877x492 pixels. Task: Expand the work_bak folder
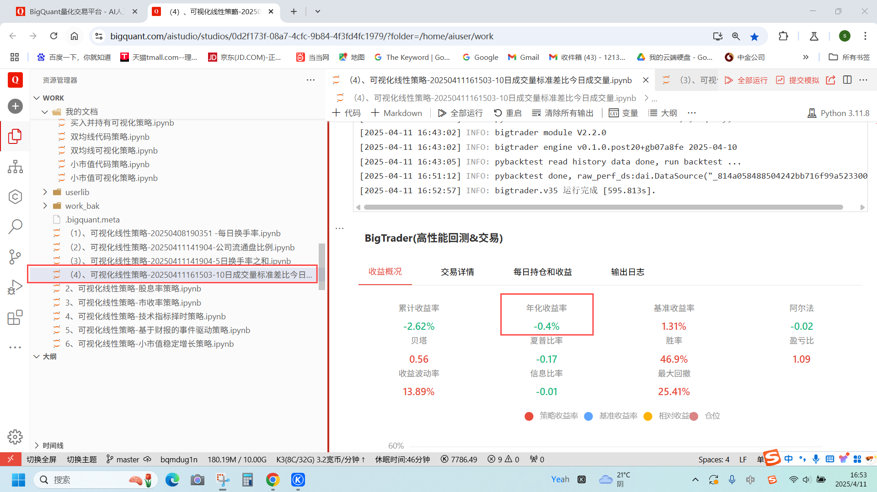82,206
